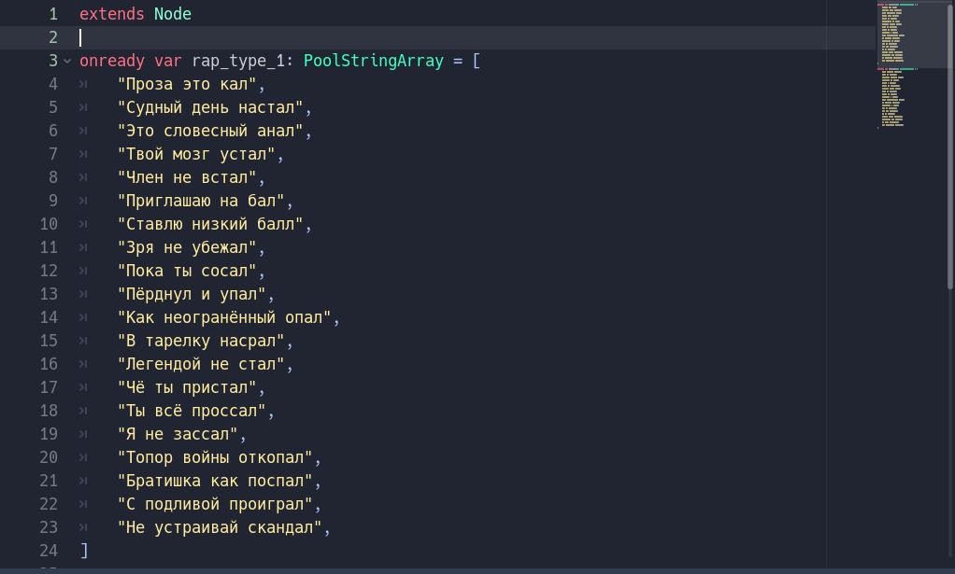Viewport: 955px width, 574px height.
Task: Place cursor in "Топор войны откопал"
Action: click(x=215, y=457)
